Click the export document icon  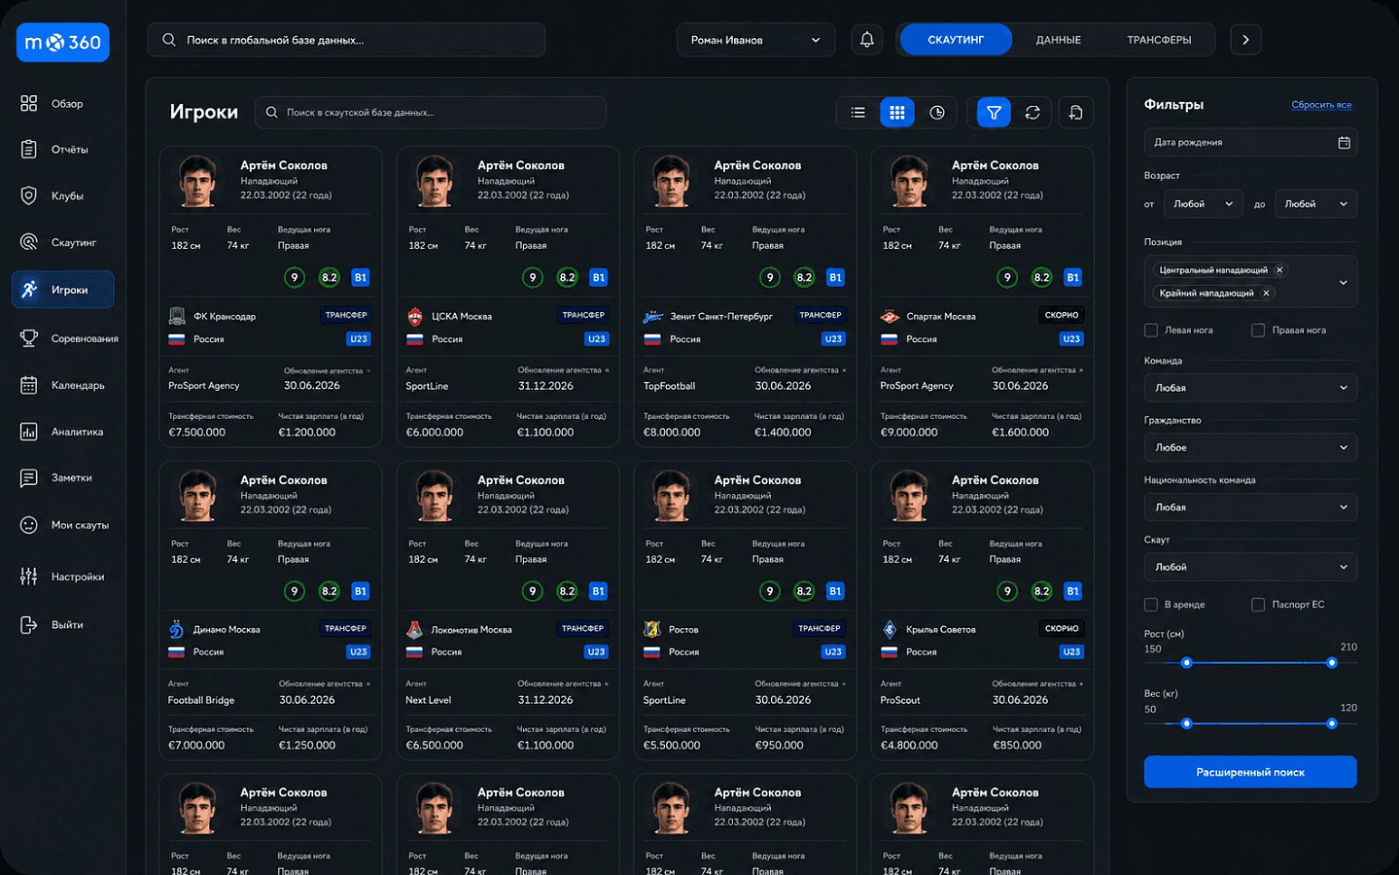tap(1075, 113)
